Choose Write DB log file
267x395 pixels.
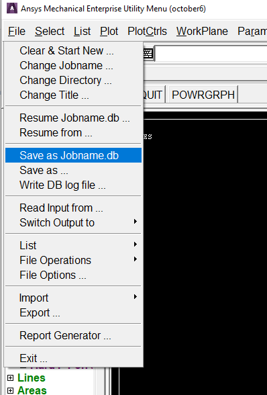(x=73, y=185)
